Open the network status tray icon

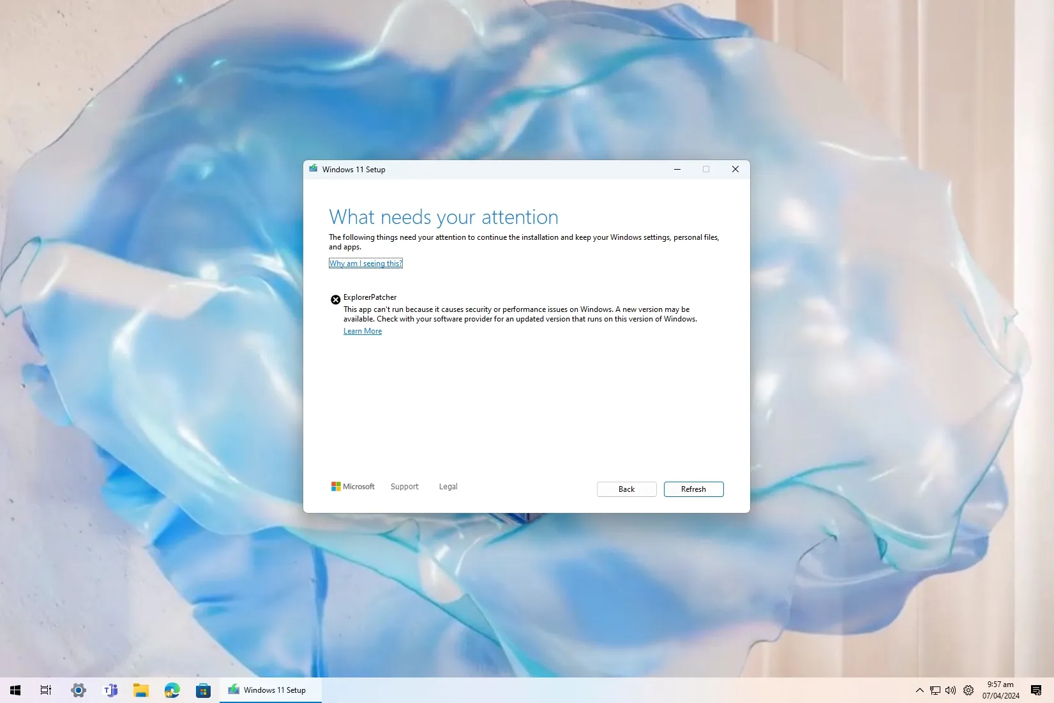(935, 690)
